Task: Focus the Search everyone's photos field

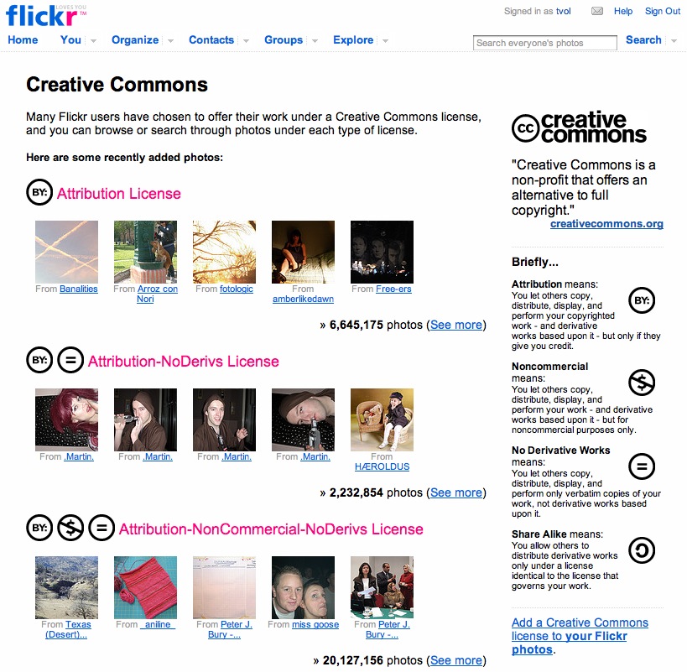Action: click(x=545, y=43)
